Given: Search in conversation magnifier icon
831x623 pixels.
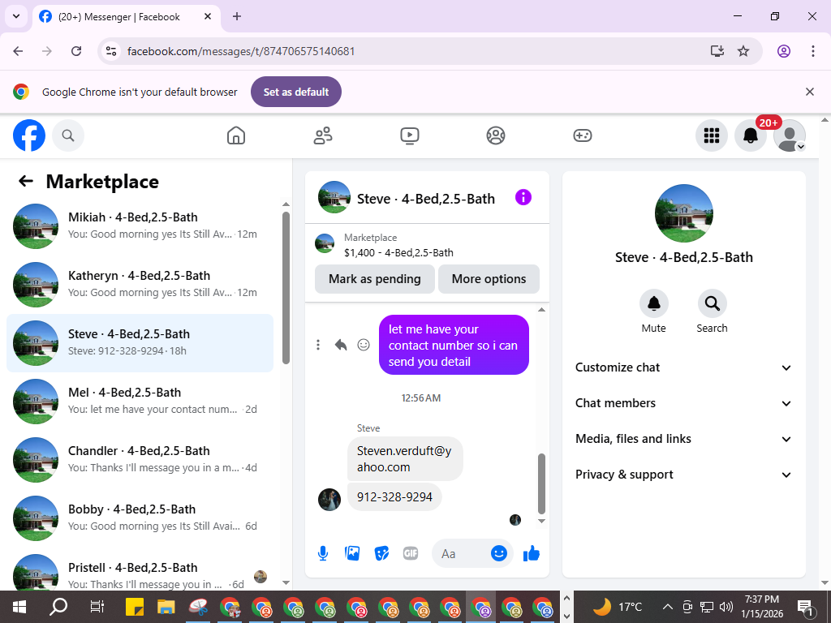Looking at the screenshot, I should pyautogui.click(x=713, y=303).
